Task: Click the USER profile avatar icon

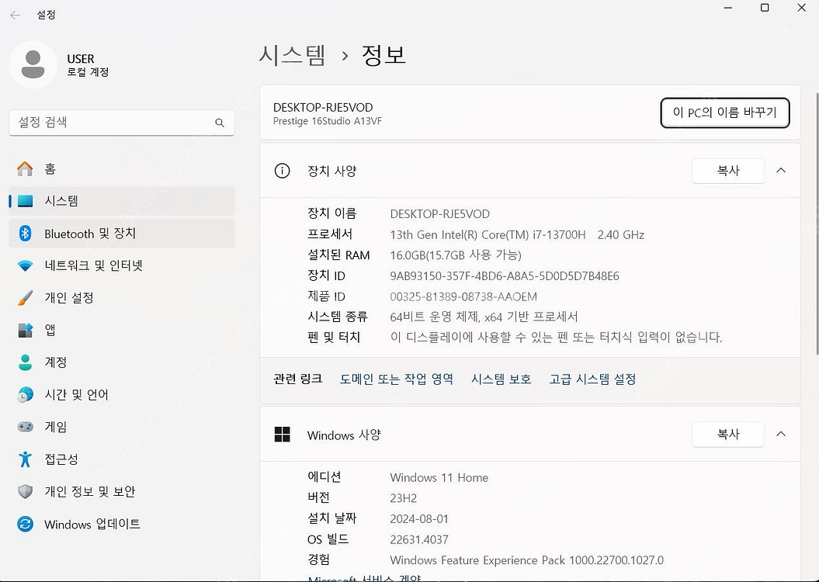Action: tap(33, 64)
